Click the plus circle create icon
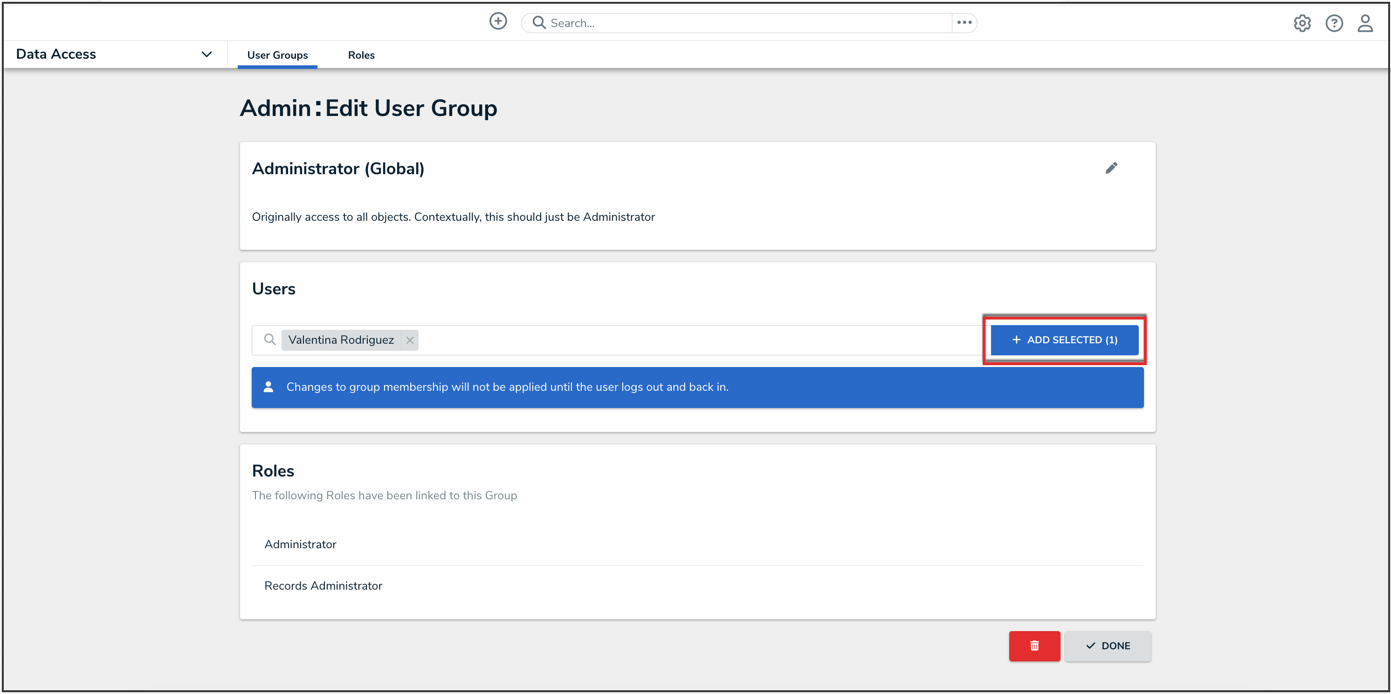 (x=498, y=21)
